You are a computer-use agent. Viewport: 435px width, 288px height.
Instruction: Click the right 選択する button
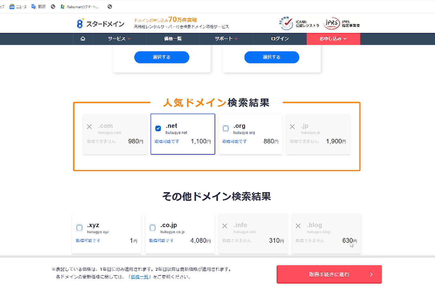272,57
